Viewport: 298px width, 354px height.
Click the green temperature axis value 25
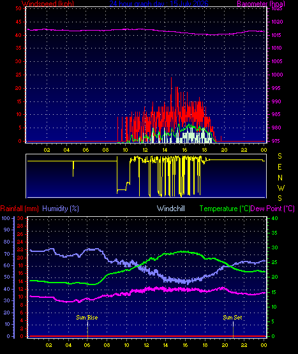275,263
